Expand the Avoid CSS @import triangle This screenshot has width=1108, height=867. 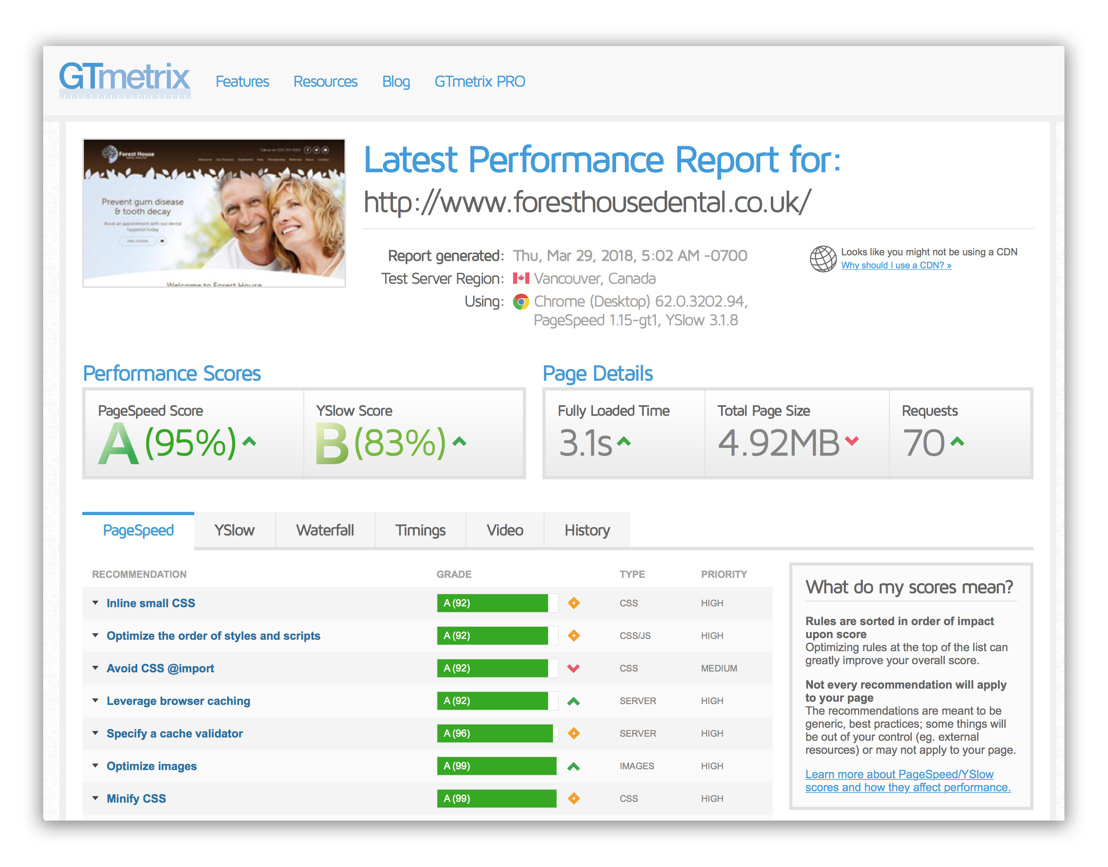click(x=95, y=668)
